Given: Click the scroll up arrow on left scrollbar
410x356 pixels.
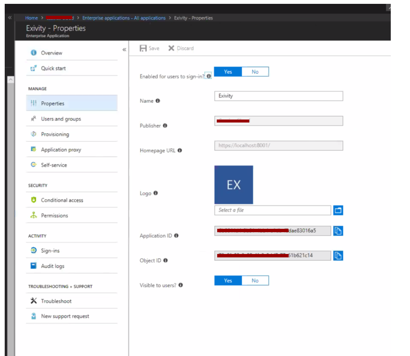Looking at the screenshot, I should pos(11,79).
